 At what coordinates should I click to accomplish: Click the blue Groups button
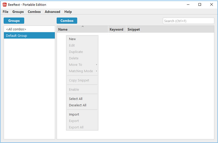[x=14, y=21]
